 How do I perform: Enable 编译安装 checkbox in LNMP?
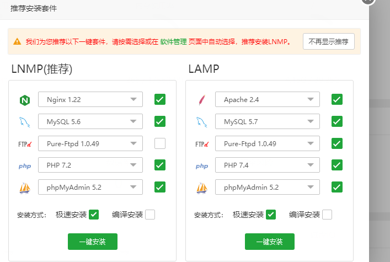pos(150,215)
